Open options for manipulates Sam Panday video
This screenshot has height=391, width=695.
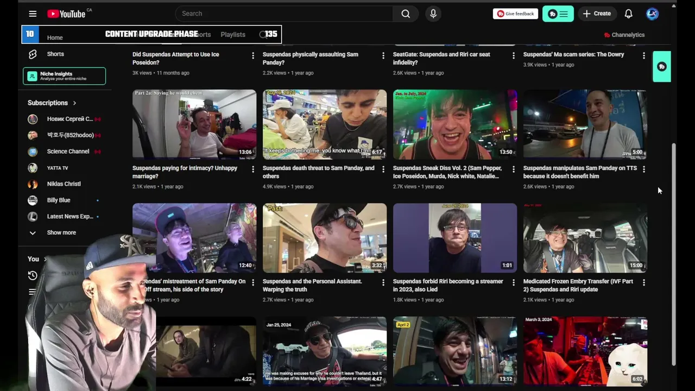(643, 169)
